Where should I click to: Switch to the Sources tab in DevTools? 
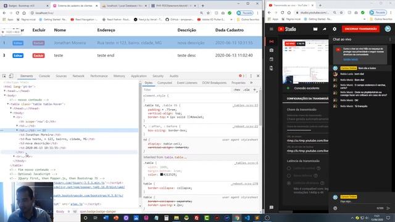coord(61,76)
